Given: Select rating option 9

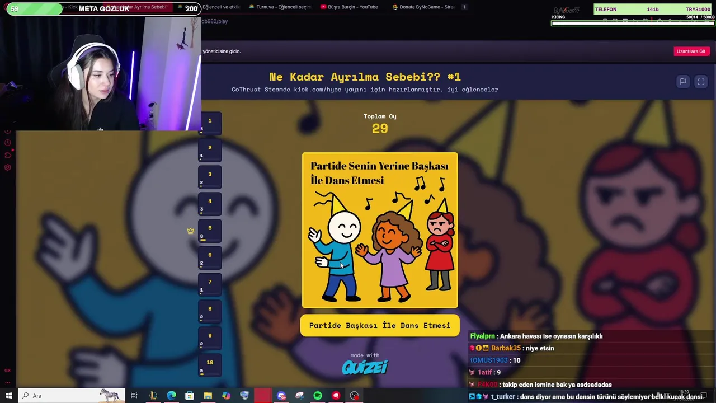Looking at the screenshot, I should click(x=210, y=338).
